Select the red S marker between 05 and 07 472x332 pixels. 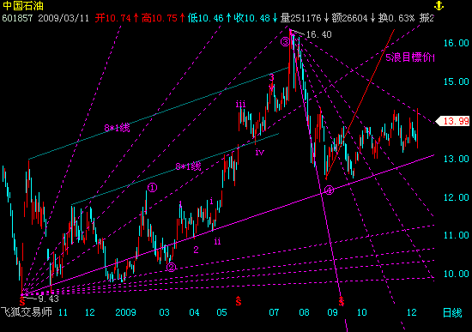[x=239, y=301]
